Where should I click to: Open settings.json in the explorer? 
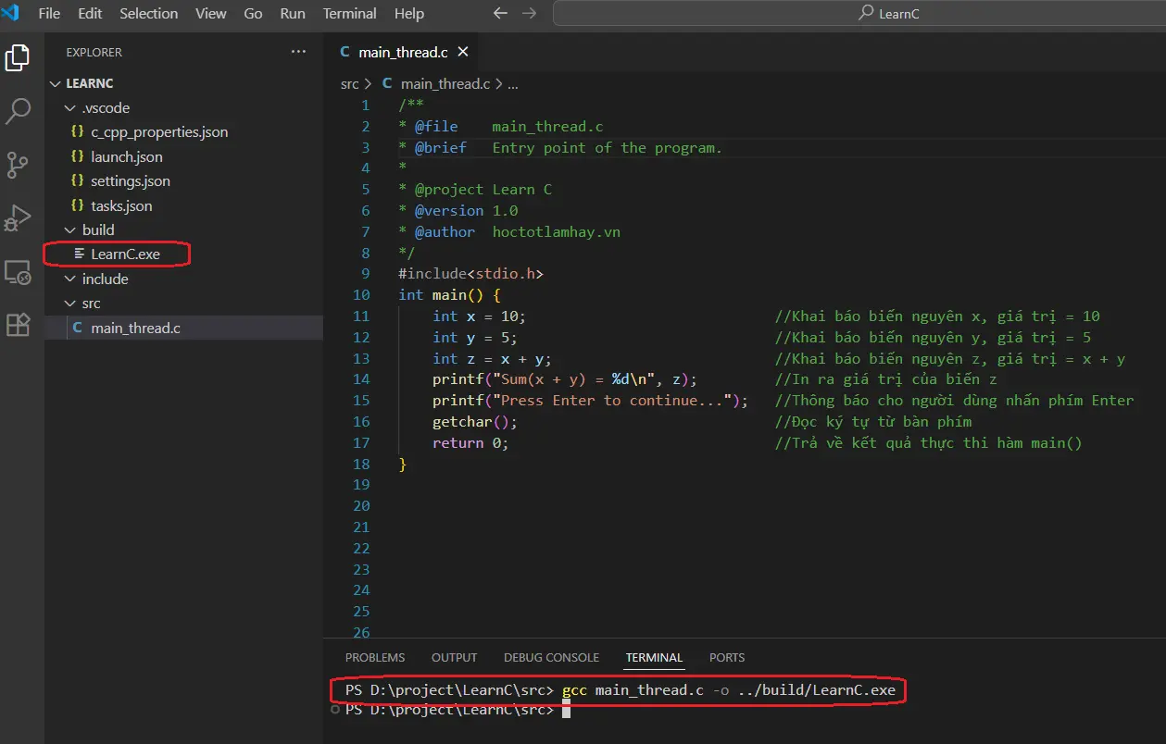[131, 180]
